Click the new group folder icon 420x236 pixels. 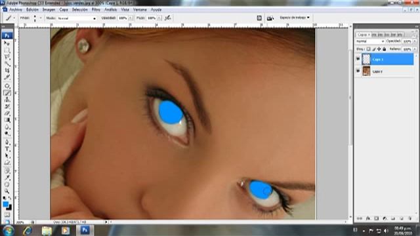[x=393, y=218]
